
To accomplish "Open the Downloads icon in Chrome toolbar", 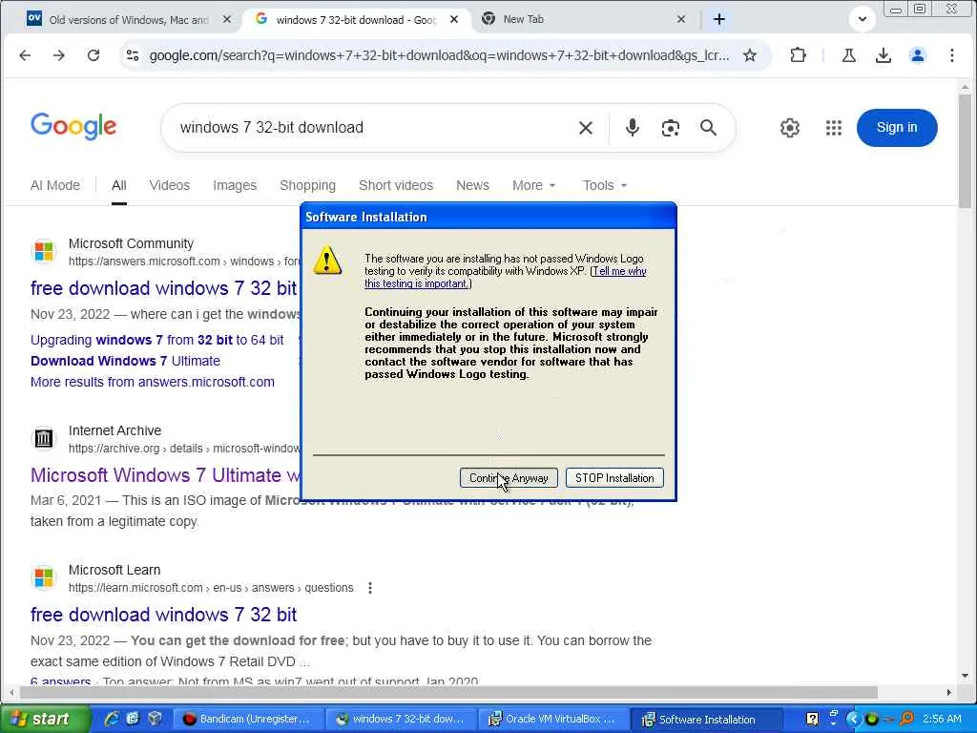I will pyautogui.click(x=883, y=55).
